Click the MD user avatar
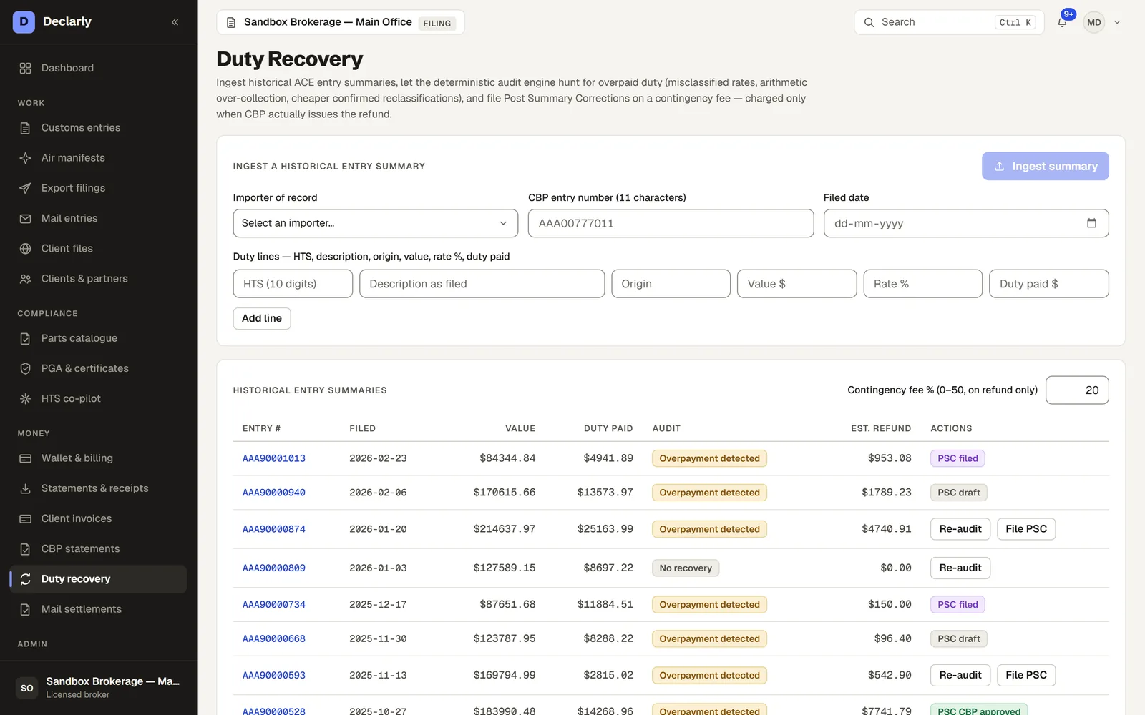The image size is (1145, 715). (x=1093, y=22)
